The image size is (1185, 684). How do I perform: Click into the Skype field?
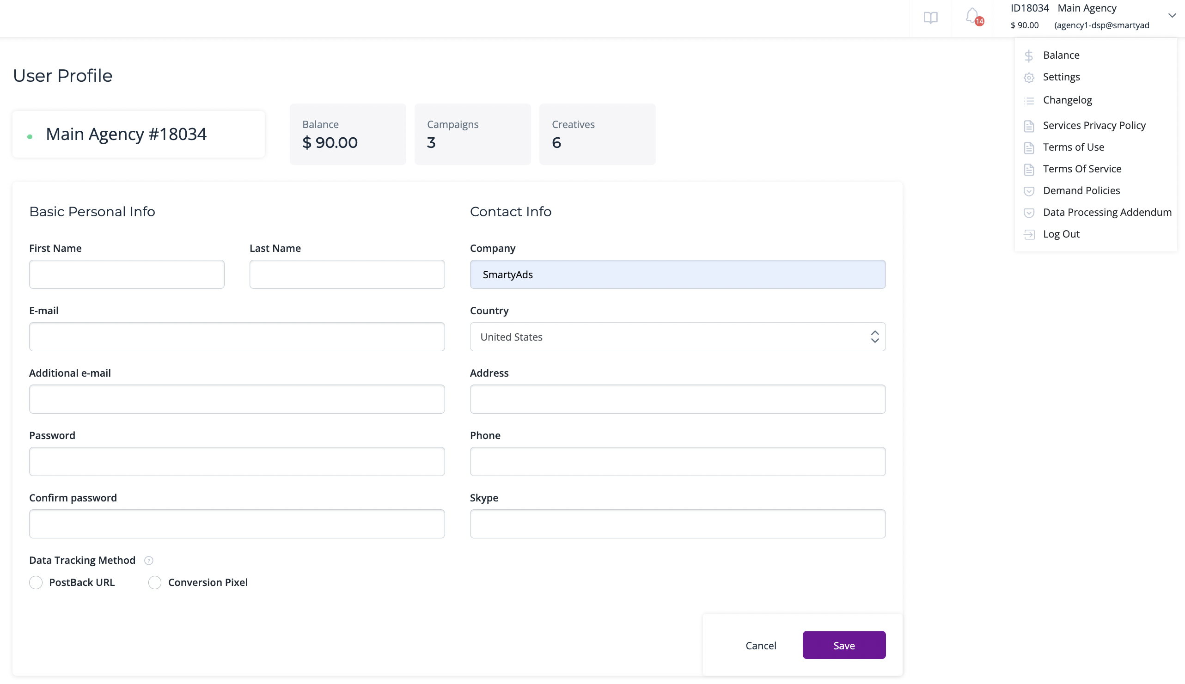(677, 524)
